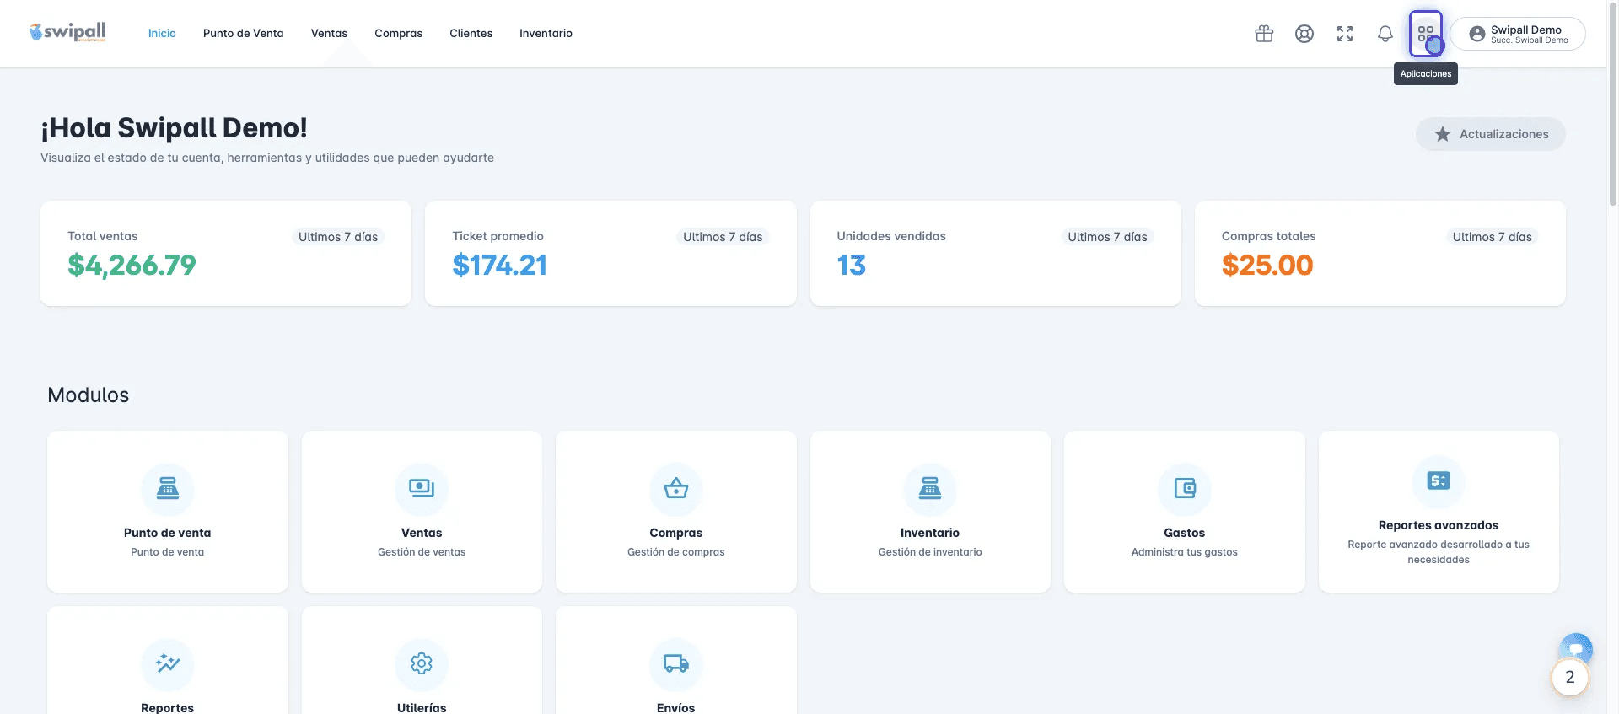The image size is (1619, 714).
Task: Open the gift box icon in header
Action: [1264, 34]
